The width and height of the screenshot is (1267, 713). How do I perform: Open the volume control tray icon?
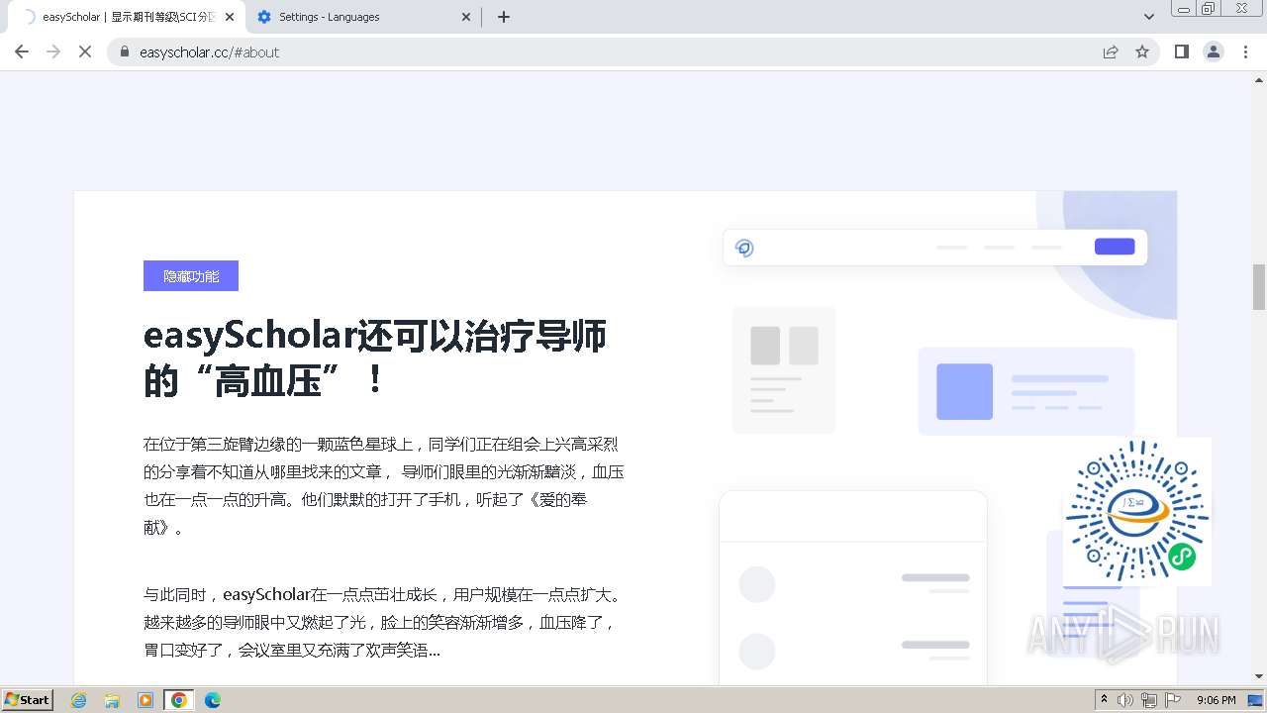point(1125,700)
